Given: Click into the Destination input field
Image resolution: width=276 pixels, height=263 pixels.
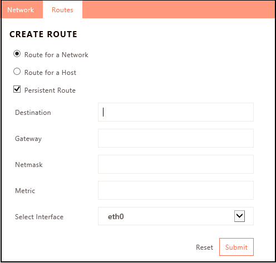Looking at the screenshot, I should (176, 112).
